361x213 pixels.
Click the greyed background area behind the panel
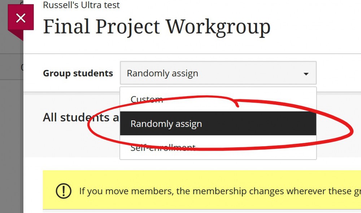[11, 144]
